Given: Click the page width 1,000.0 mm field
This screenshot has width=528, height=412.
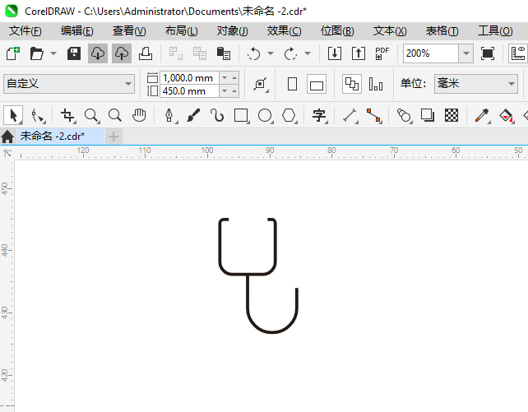Looking at the screenshot, I should 190,78.
